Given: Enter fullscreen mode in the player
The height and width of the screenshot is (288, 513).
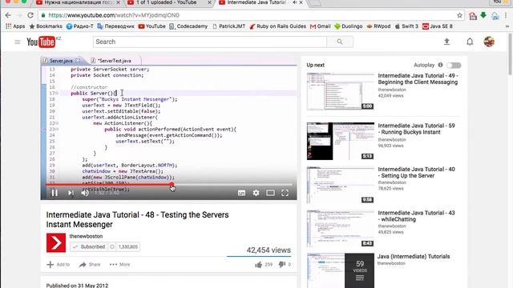Looking at the screenshot, I should (285, 193).
